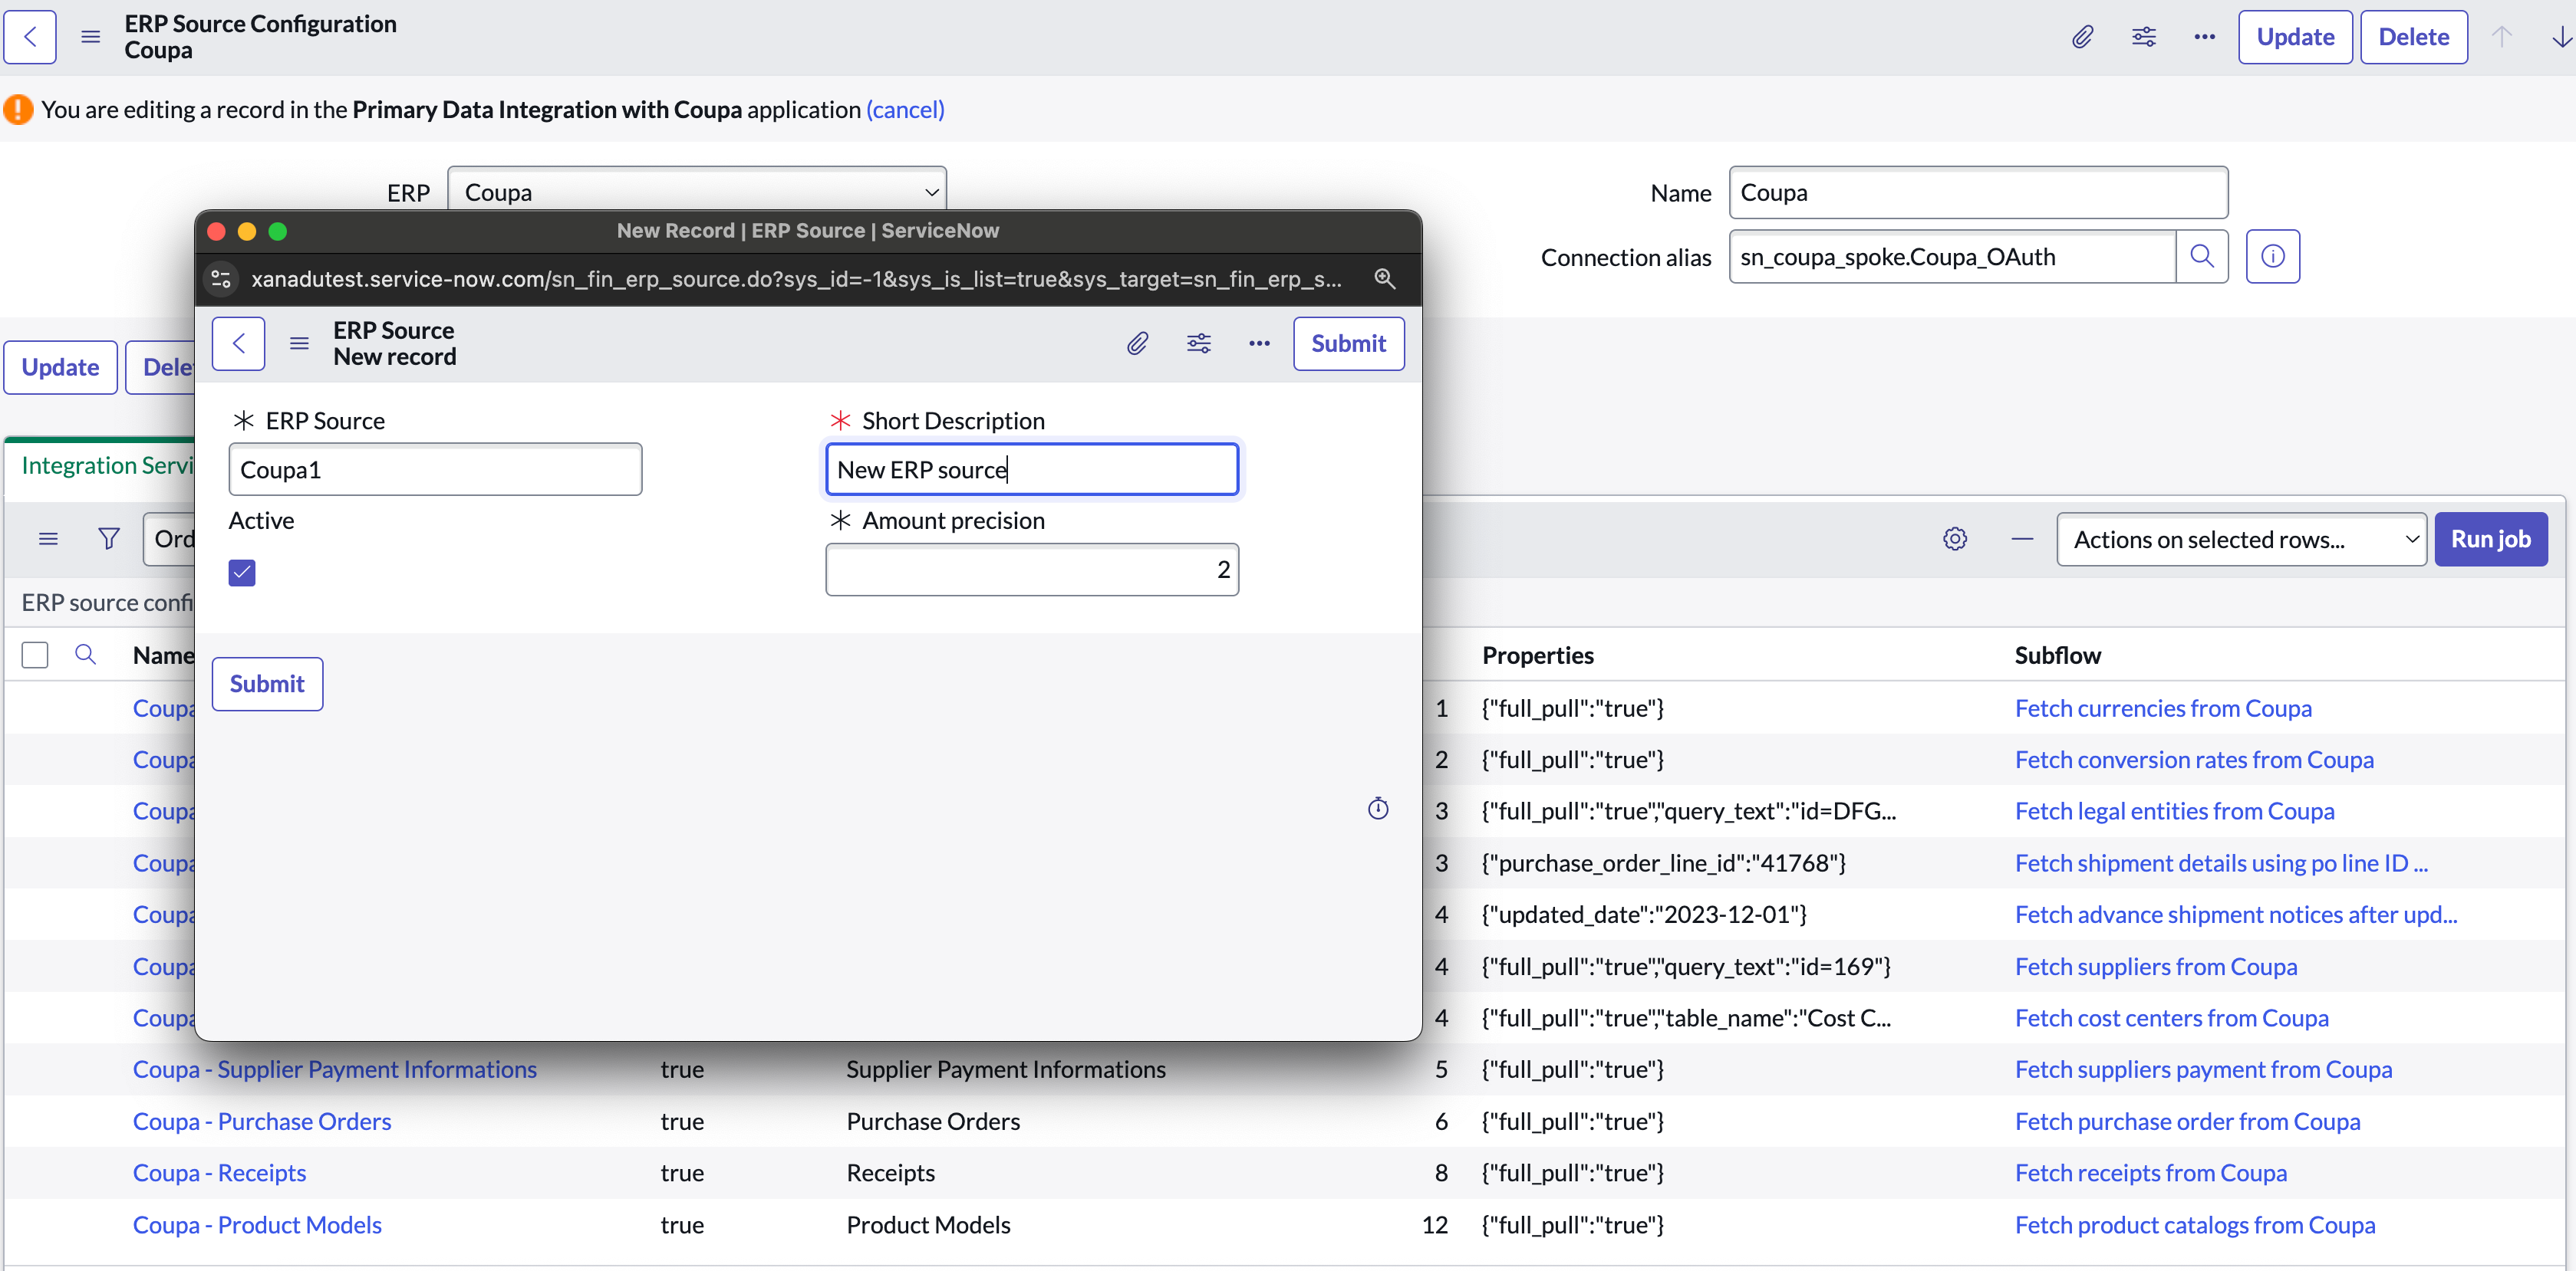Open Fetch legal entities from Coupa link

[2174, 811]
